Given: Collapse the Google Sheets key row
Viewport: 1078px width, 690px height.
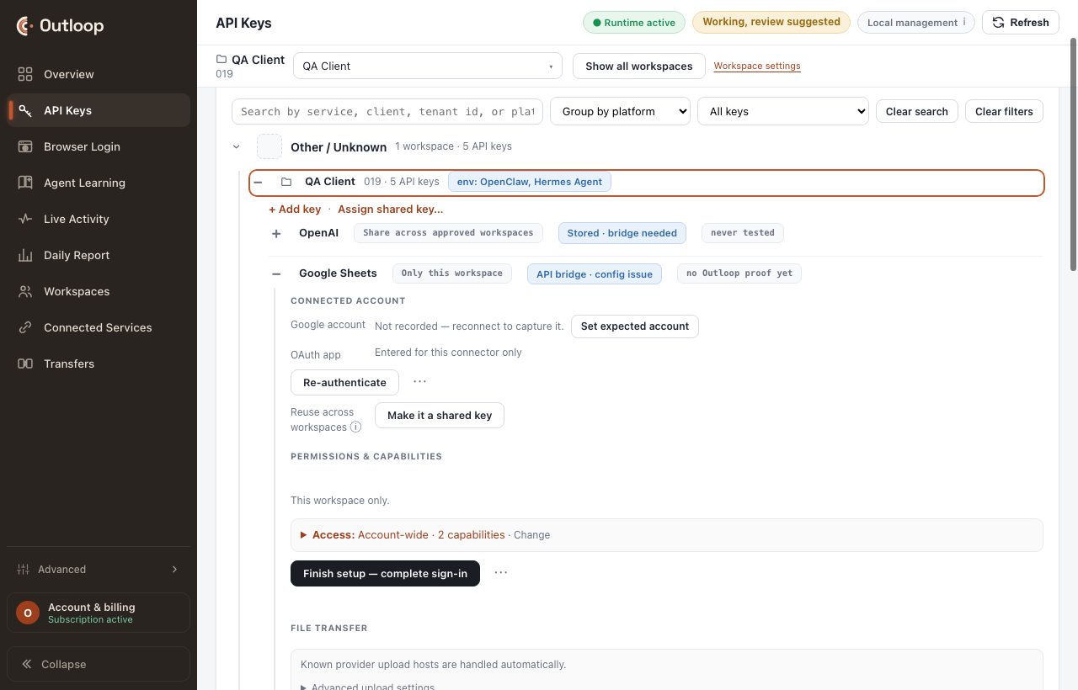Looking at the screenshot, I should click(x=276, y=273).
